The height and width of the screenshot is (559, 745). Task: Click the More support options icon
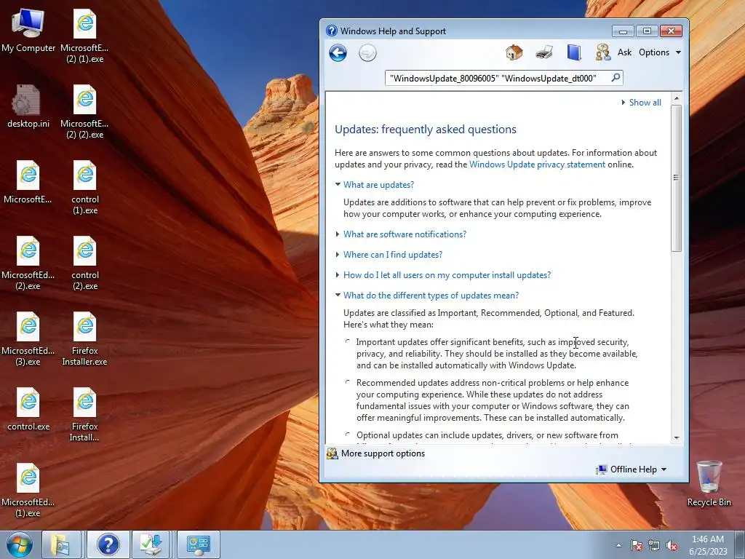click(x=332, y=453)
